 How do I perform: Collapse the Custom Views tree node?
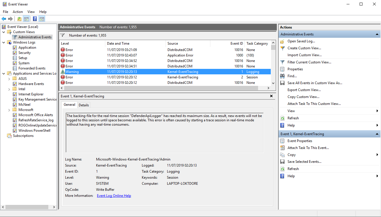point(4,32)
